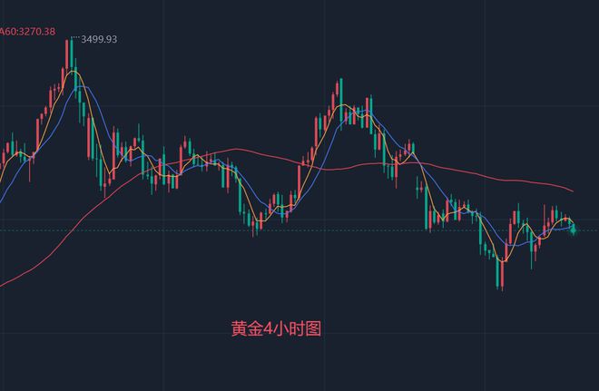Viewport: 599px width, 391px height.
Task: Select the tallest green candle at the 3499.93 peak
Action: (72, 54)
